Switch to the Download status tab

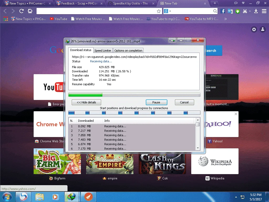(81, 50)
